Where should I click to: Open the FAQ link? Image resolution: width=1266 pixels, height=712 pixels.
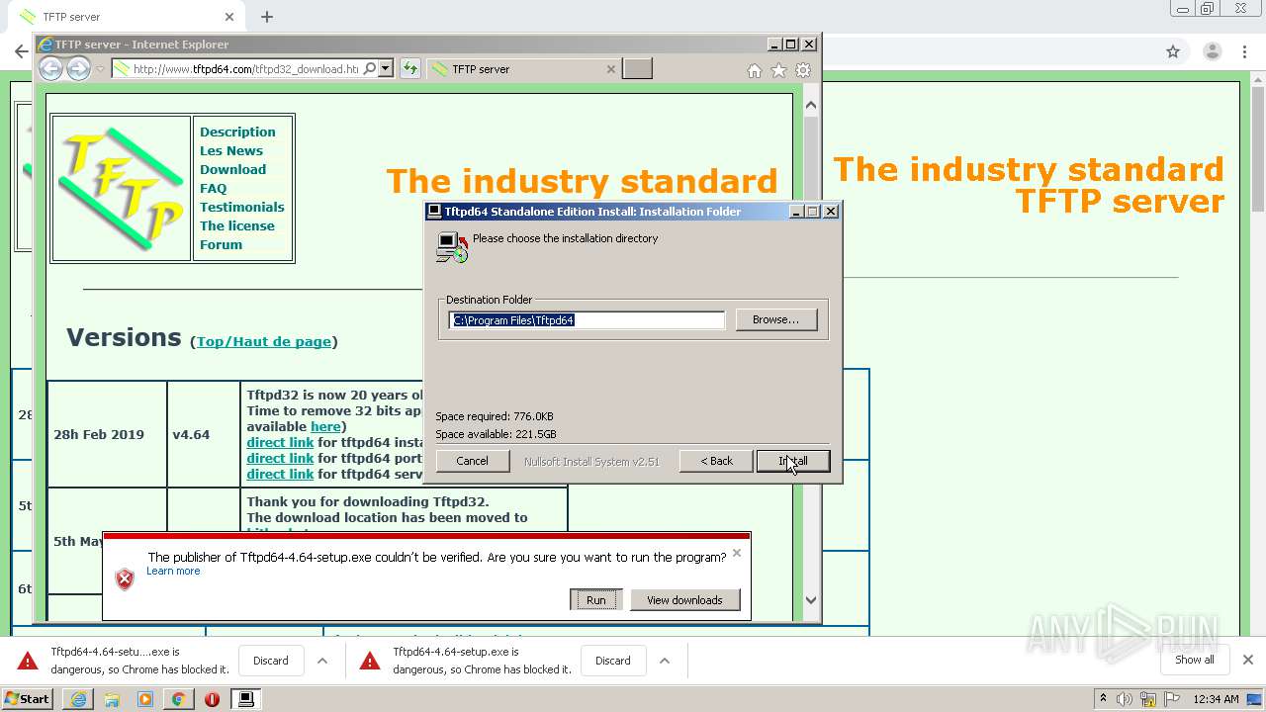click(x=213, y=188)
